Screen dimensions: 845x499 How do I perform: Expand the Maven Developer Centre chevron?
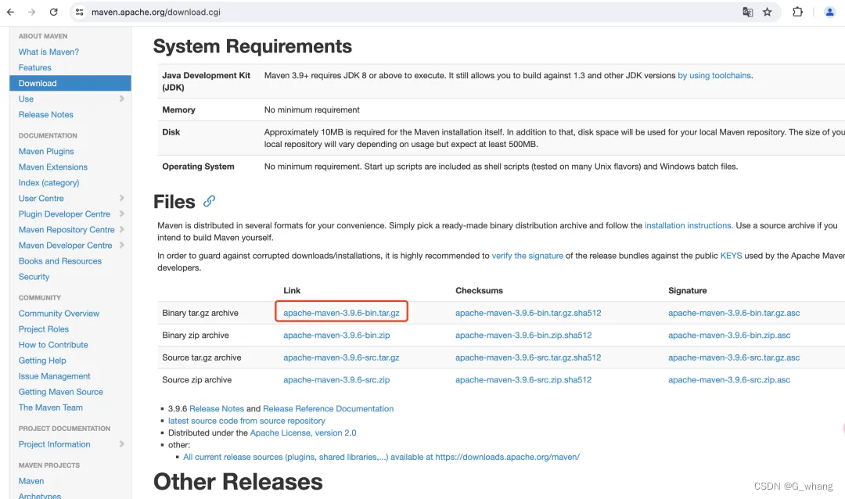click(x=122, y=245)
